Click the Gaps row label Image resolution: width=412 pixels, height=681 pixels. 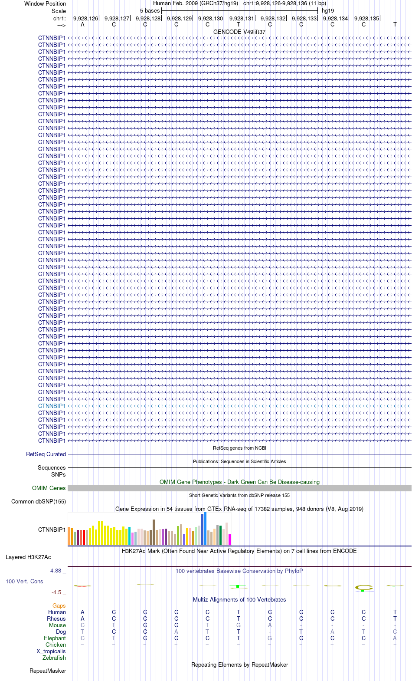click(59, 605)
